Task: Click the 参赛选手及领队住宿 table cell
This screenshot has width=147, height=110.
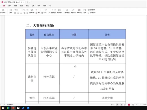Action: click(x=32, y=52)
